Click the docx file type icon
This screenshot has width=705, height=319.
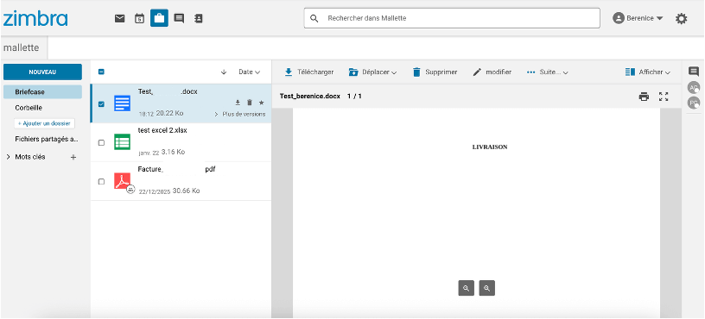(x=123, y=103)
